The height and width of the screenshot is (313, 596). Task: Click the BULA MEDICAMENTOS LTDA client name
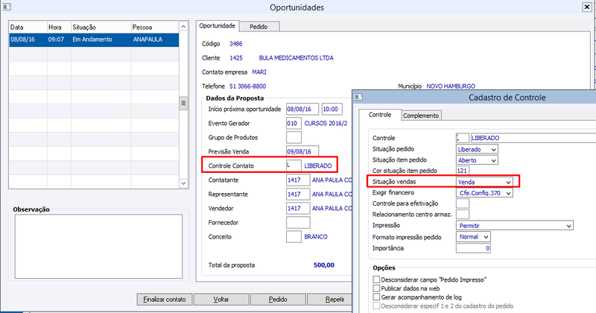point(296,58)
